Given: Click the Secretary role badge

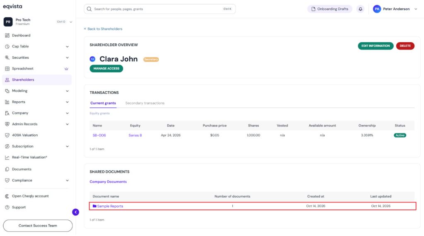Looking at the screenshot, I should point(151,60).
